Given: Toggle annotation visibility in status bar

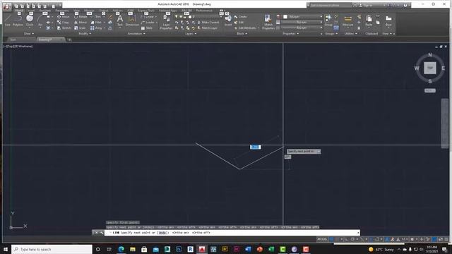Looking at the screenshot, I should (x=387, y=239).
